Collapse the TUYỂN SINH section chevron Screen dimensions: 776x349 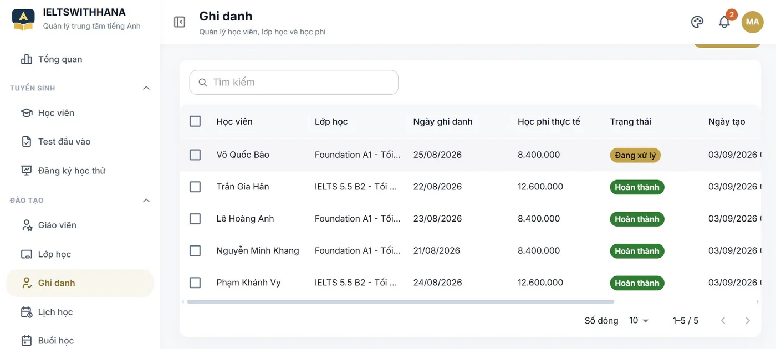point(146,88)
